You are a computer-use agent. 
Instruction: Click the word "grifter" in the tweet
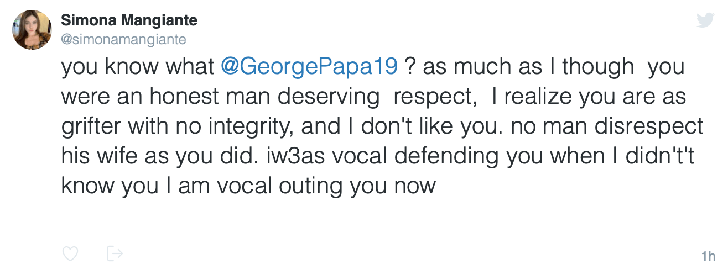(x=91, y=127)
